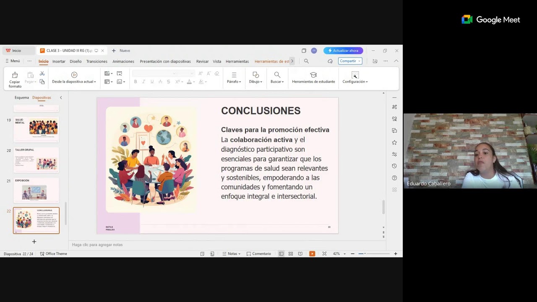The height and width of the screenshot is (302, 537).
Task: Toggle bold formatting
Action: [x=136, y=82]
